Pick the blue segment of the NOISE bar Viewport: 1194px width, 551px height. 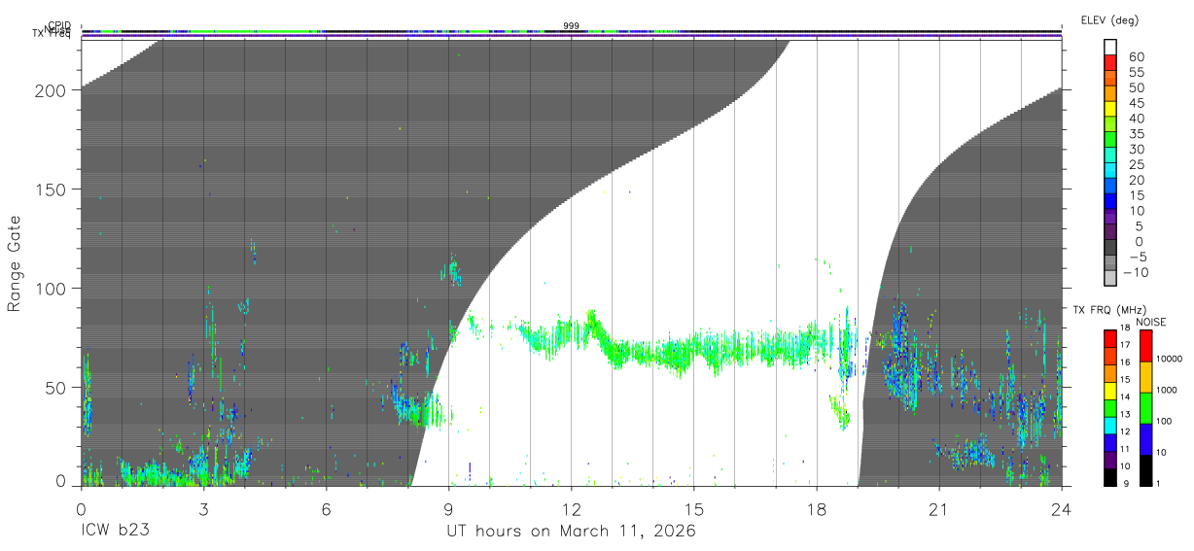point(1144,439)
